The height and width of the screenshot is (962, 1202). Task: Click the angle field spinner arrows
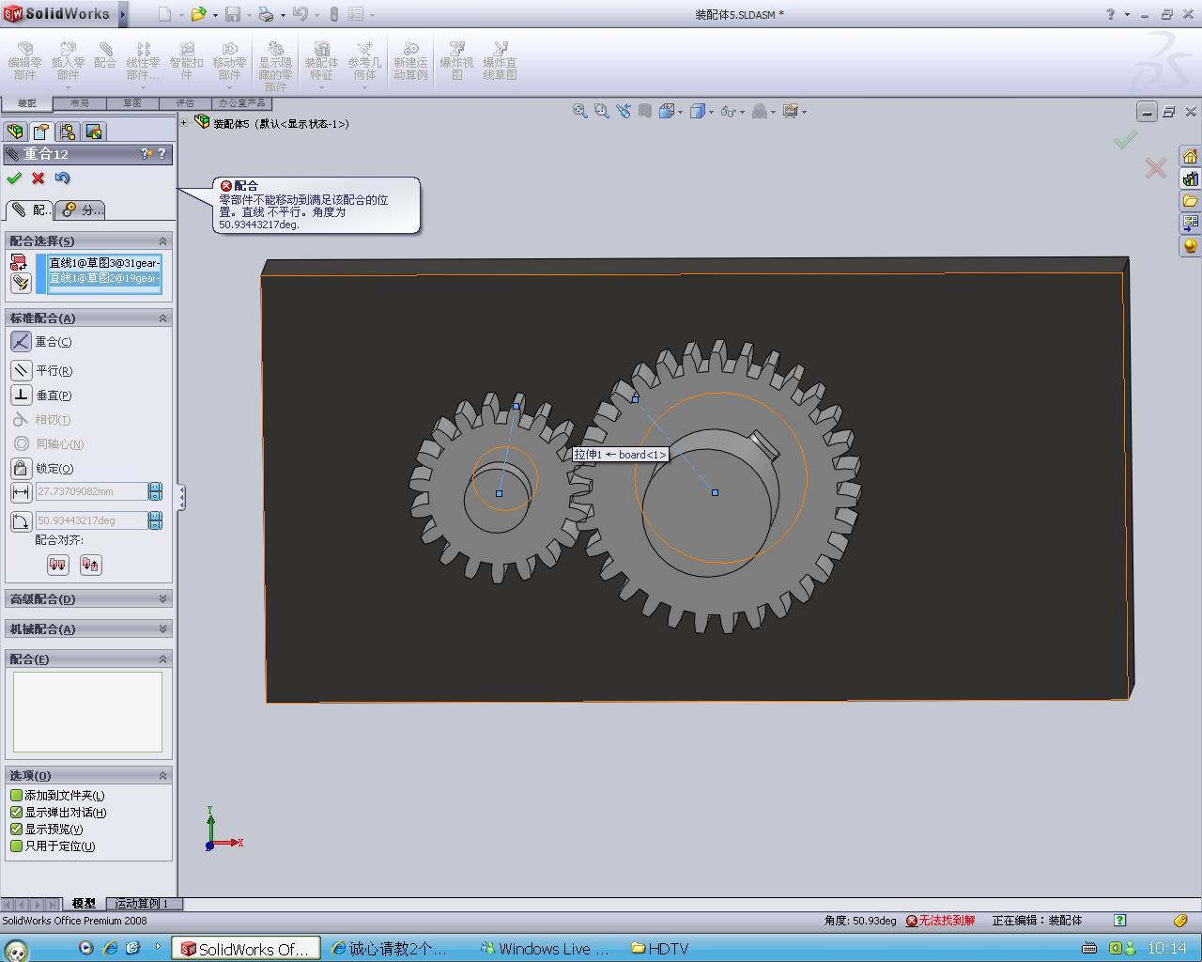155,520
